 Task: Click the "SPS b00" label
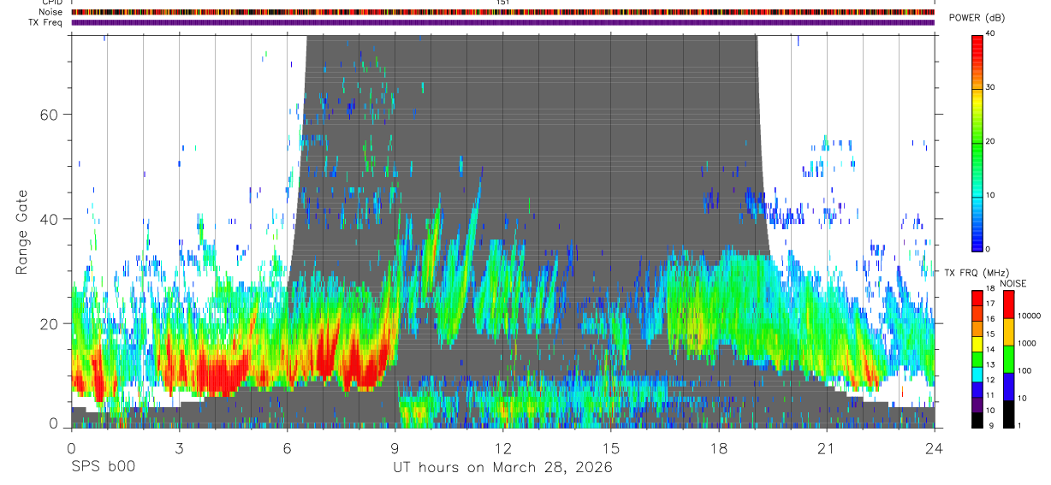click(103, 468)
